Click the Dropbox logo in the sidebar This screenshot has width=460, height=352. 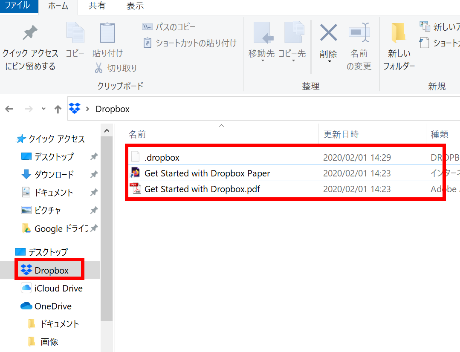pyautogui.click(x=26, y=270)
